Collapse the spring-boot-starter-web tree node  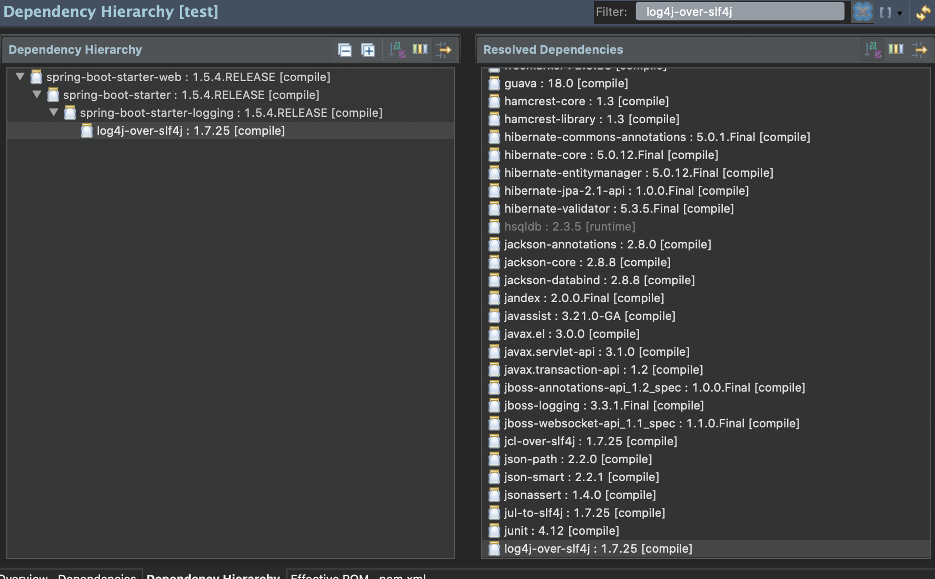coord(19,77)
